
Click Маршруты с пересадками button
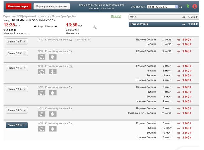point(52,6)
